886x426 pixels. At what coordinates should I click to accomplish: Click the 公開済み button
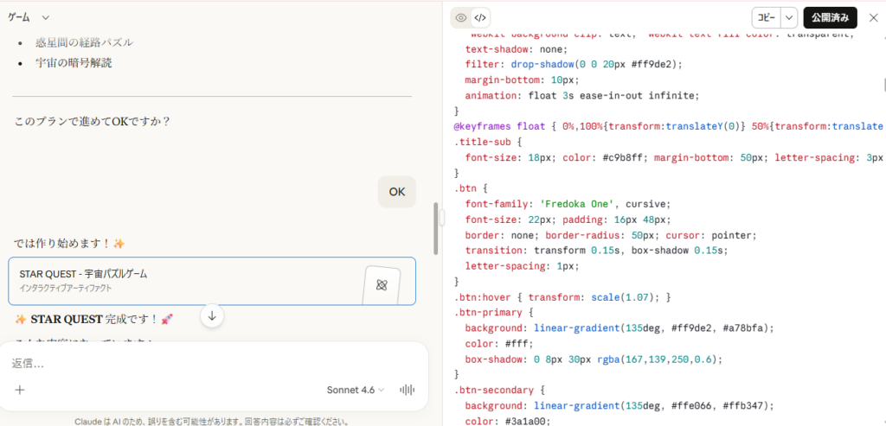coord(831,17)
